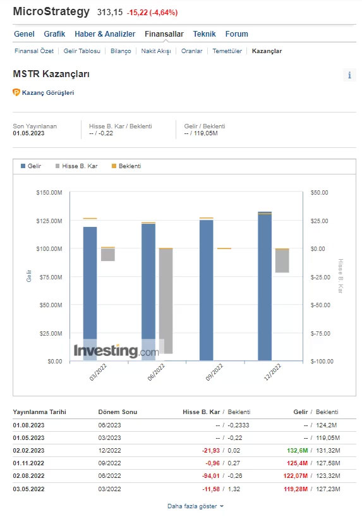Click the blue revenue bar for 09/2022
The height and width of the screenshot is (519, 362).
207,290
